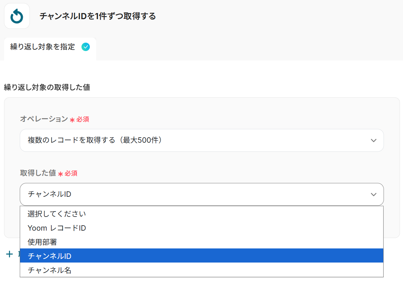Screen dimensions: 403x281
Task: Open the 繰り返し対象を指定 tab
Action: tap(43, 47)
